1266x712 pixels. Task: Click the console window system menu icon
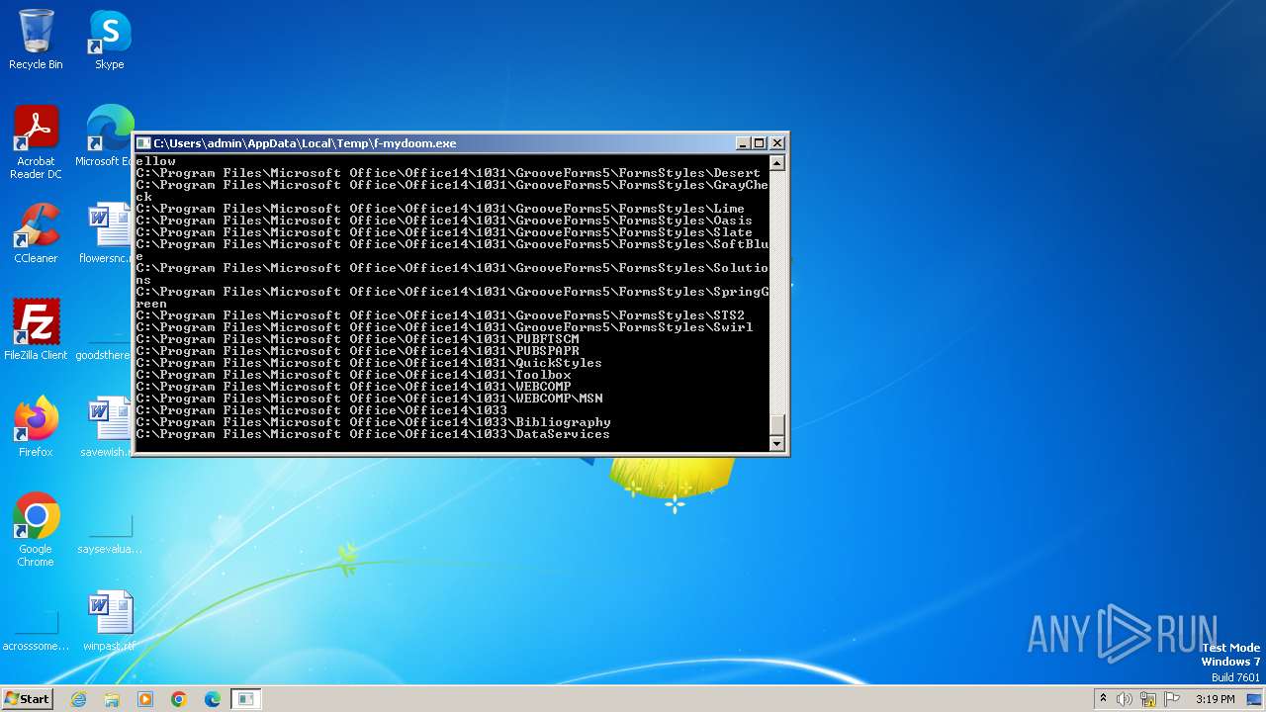(x=143, y=143)
